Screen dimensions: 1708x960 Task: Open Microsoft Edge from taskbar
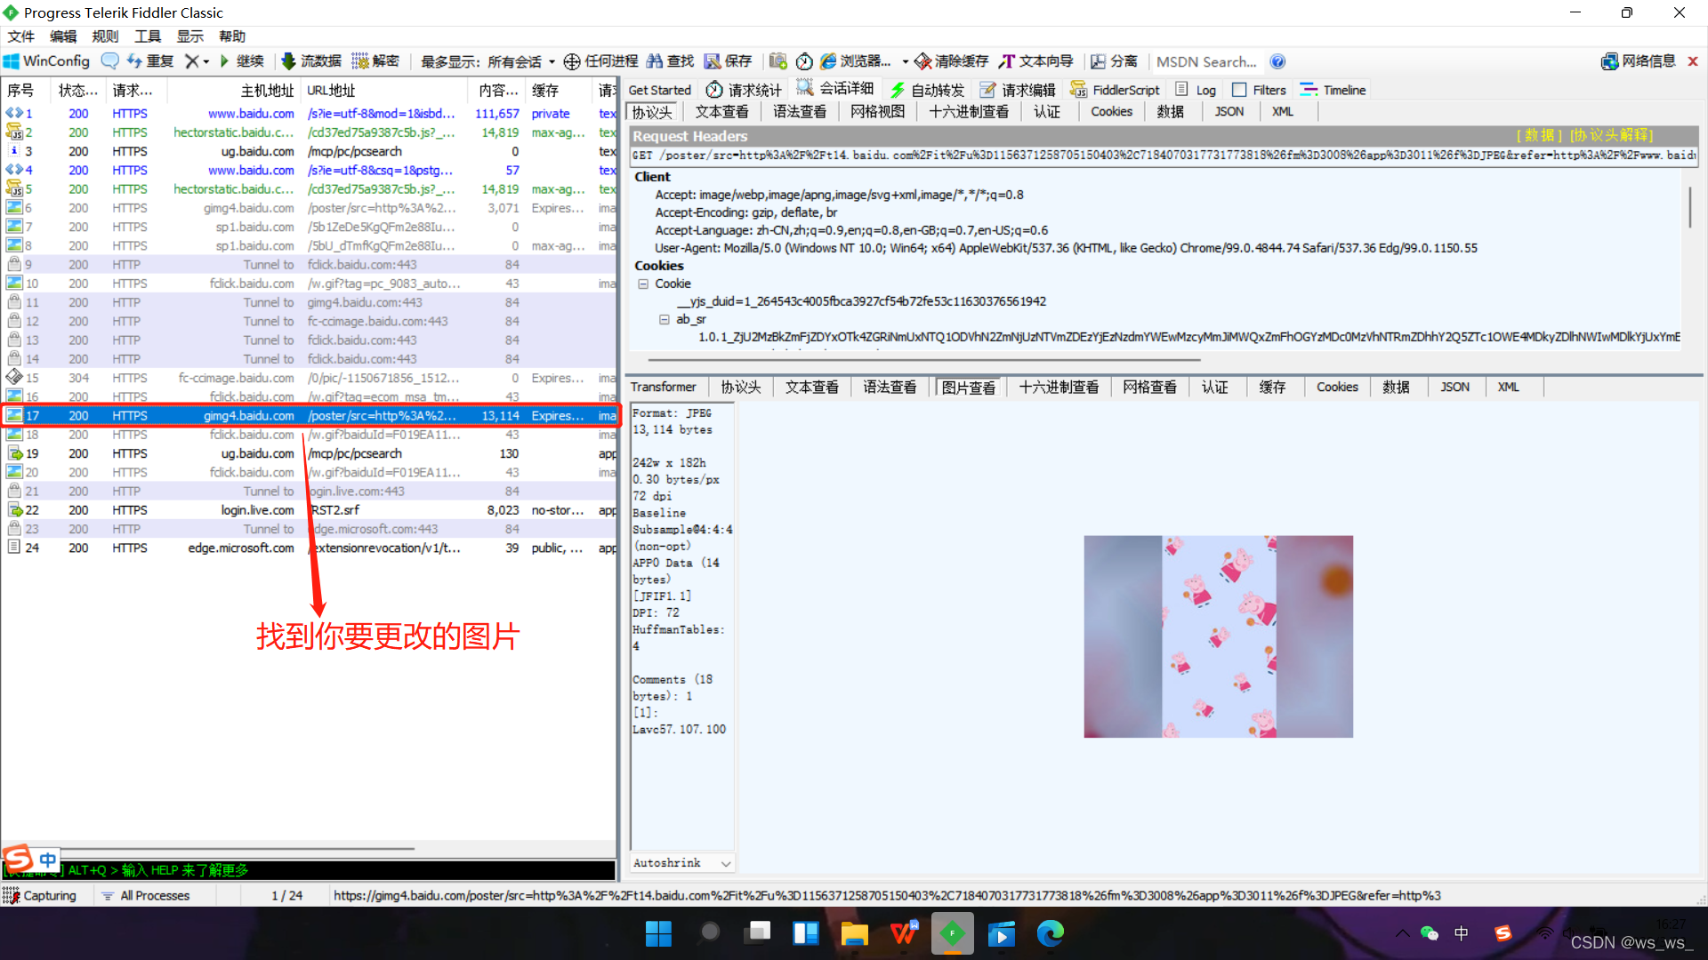point(1050,933)
